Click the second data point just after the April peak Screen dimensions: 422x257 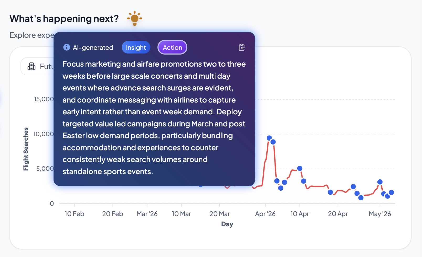tap(273, 142)
